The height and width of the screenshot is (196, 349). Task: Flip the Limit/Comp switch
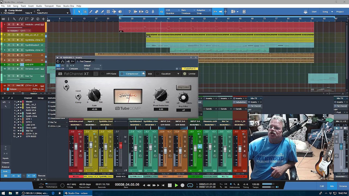click(78, 97)
